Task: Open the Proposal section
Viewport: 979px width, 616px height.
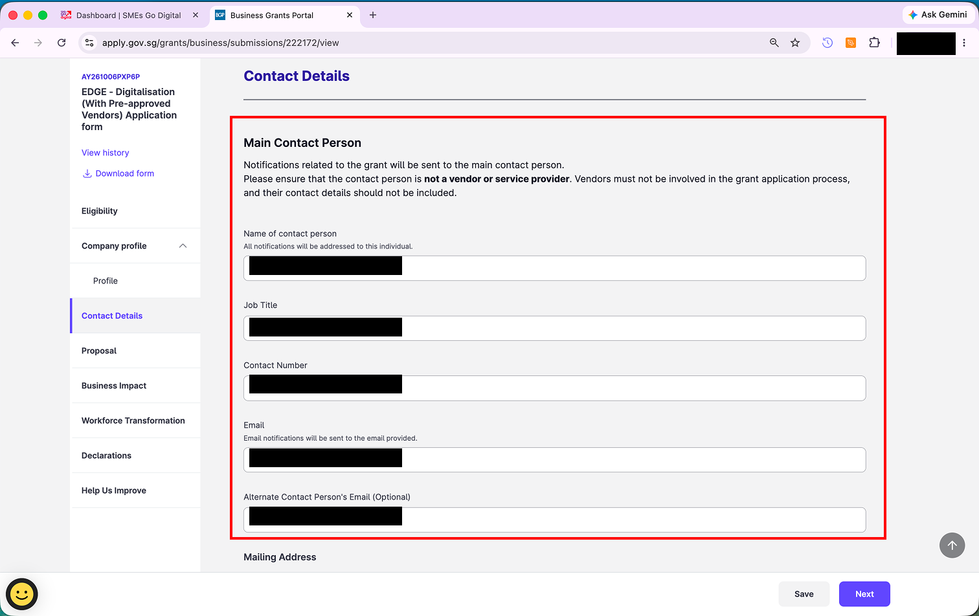Action: [x=135, y=351]
